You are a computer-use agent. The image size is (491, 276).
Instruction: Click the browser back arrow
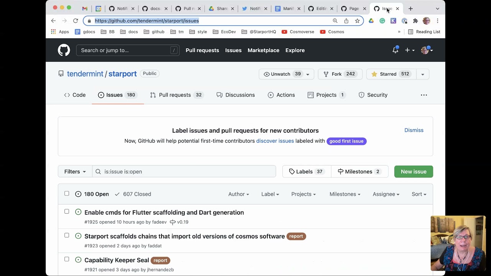pos(53,21)
